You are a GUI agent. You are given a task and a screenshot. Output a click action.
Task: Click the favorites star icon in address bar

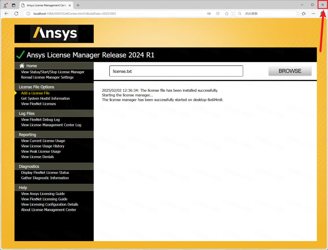point(226,14)
